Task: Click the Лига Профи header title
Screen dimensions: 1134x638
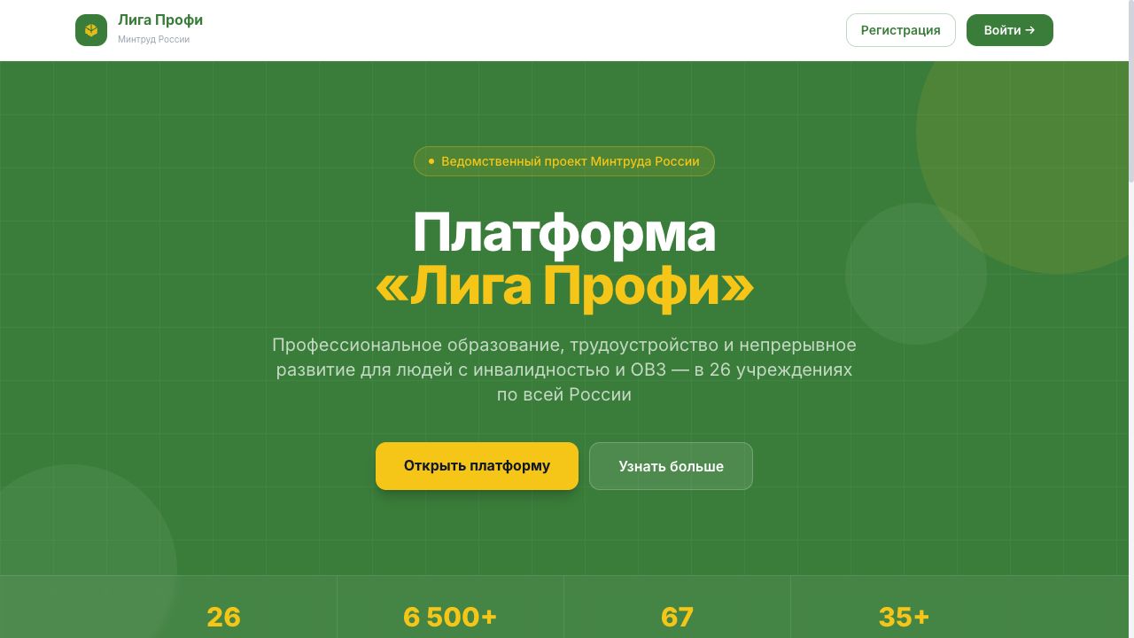Action: pos(160,20)
